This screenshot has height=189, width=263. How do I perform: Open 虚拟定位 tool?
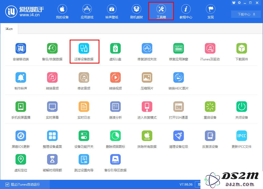point(21,159)
